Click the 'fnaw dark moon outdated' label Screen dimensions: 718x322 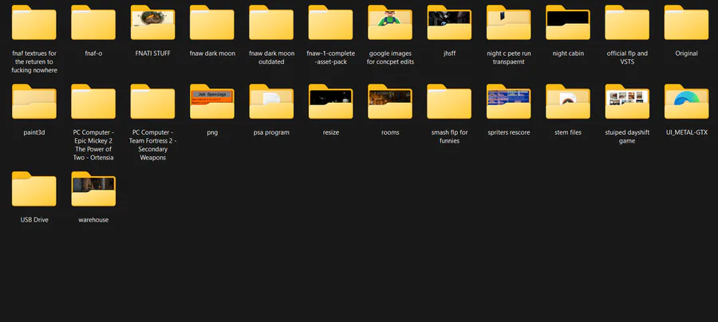point(271,57)
